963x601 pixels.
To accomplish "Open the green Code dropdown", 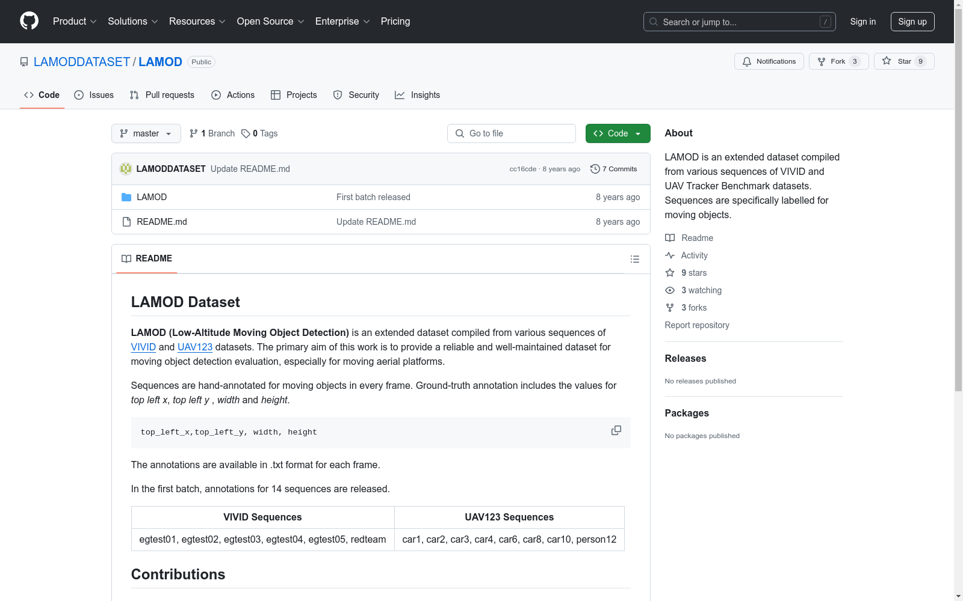I will tap(618, 133).
